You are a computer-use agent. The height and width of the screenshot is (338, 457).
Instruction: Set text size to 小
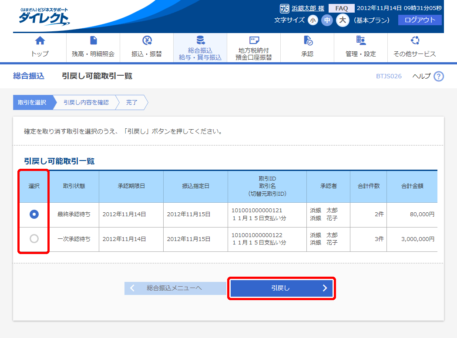[x=313, y=20]
